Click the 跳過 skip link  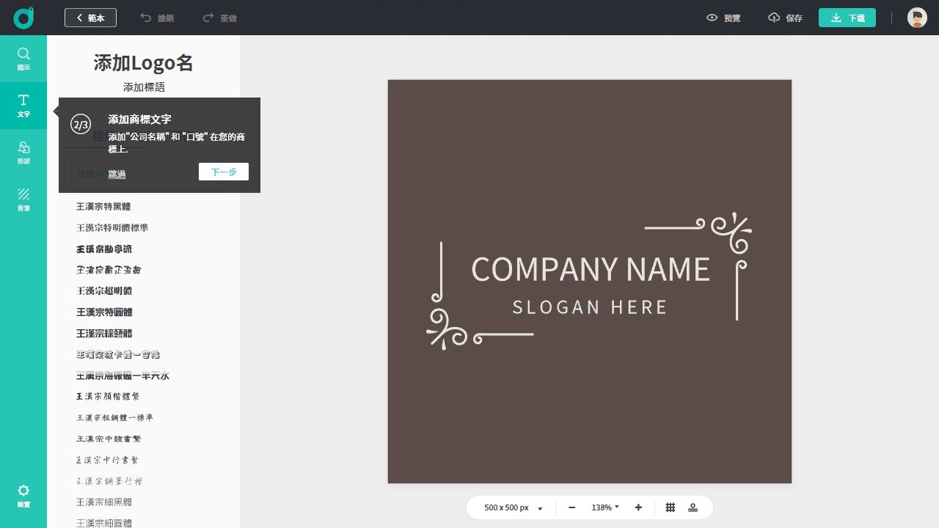point(117,174)
